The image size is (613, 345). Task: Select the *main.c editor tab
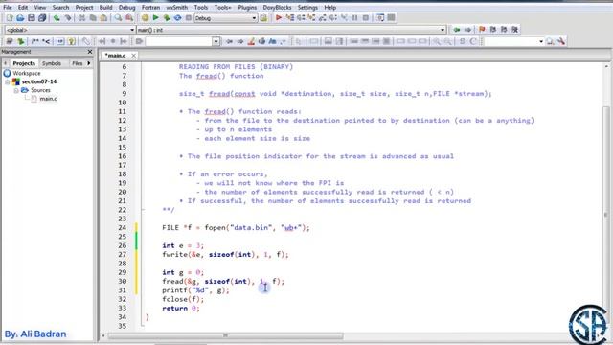click(x=115, y=56)
